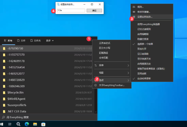
Task: Open Task View from the taskbar
Action: click(10, 124)
